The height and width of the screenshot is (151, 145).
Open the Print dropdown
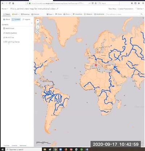(x=67, y=14)
